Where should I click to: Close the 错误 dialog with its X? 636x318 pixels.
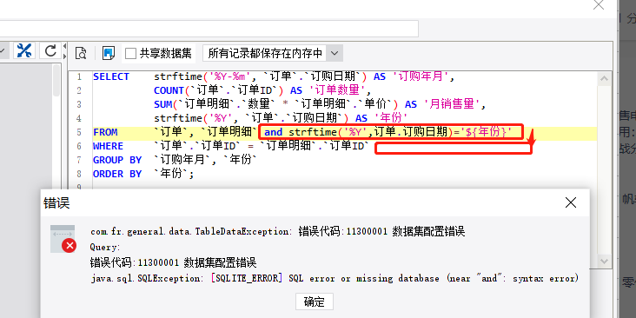(x=571, y=202)
